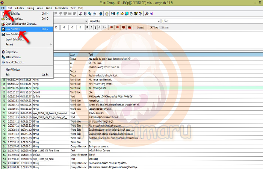
Task: Toggle strikeout formatting button
Action: pos(99,27)
